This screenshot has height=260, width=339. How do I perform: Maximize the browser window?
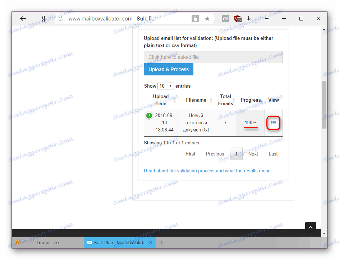coord(301,19)
